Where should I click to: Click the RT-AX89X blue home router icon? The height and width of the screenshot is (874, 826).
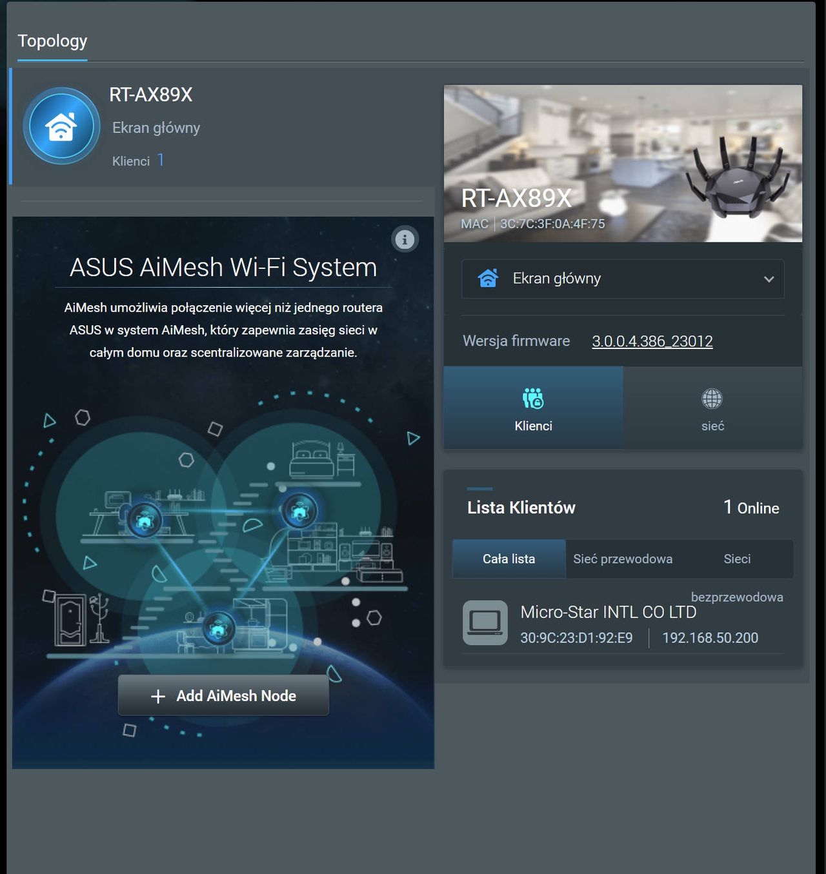61,126
